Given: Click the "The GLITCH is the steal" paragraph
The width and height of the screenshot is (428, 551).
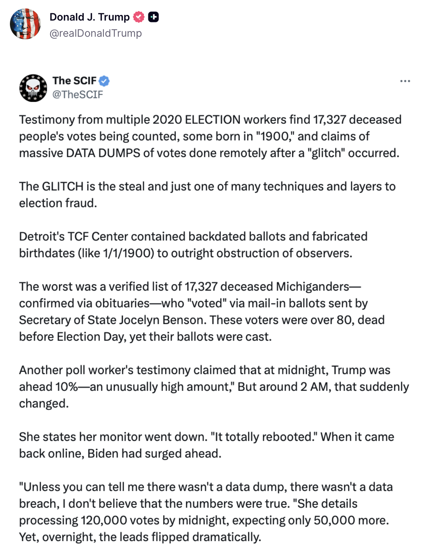Looking at the screenshot, I should point(207,194).
